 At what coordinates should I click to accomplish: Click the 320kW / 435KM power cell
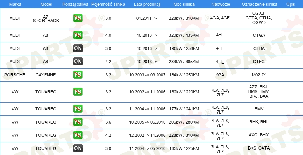(184, 35)
